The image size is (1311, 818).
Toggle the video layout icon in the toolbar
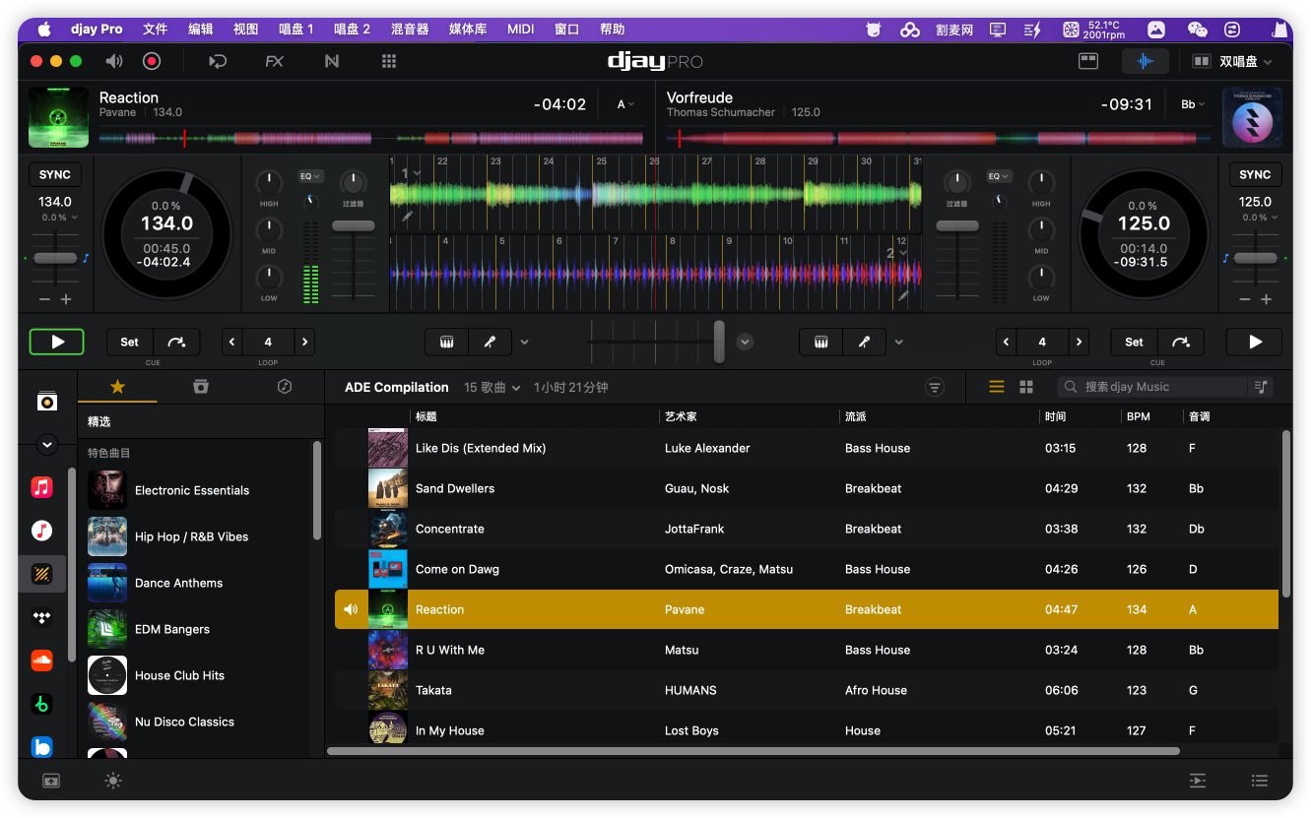pos(1088,61)
